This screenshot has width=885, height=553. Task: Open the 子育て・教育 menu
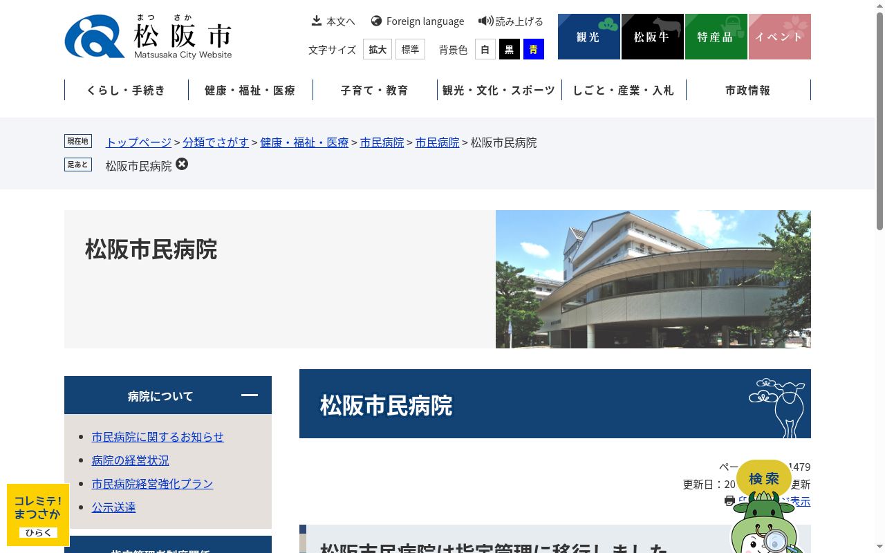tap(375, 90)
